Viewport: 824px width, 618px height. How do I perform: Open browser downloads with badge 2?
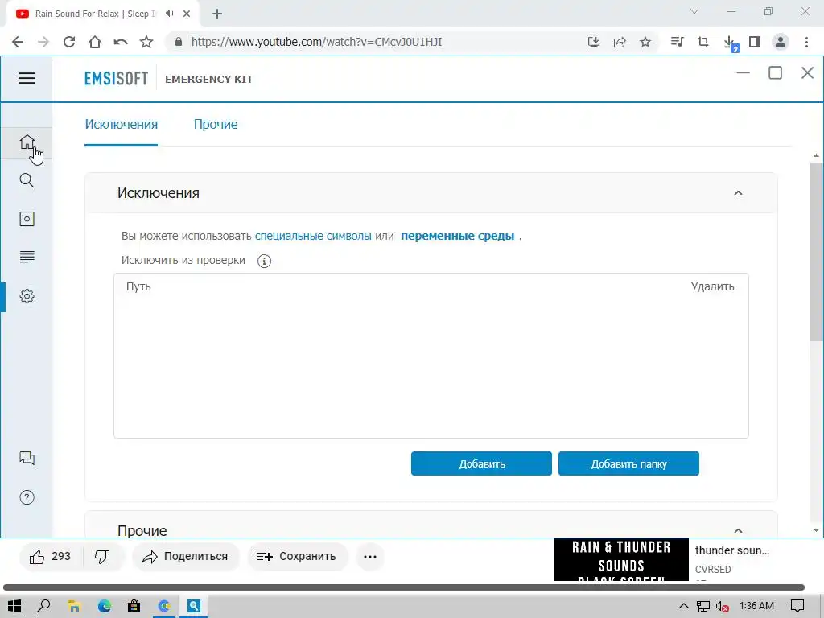[730, 43]
